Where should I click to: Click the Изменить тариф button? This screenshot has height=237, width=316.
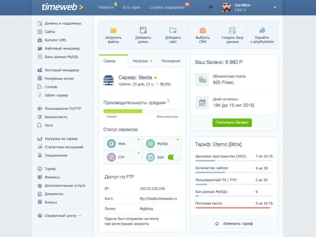pyautogui.click(x=235, y=224)
